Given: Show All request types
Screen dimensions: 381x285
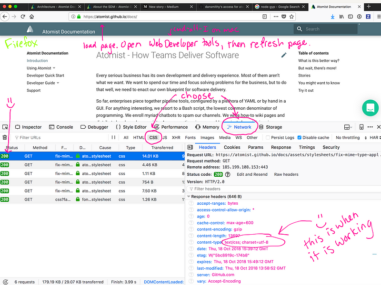Looking at the screenshot, I should [126, 137].
